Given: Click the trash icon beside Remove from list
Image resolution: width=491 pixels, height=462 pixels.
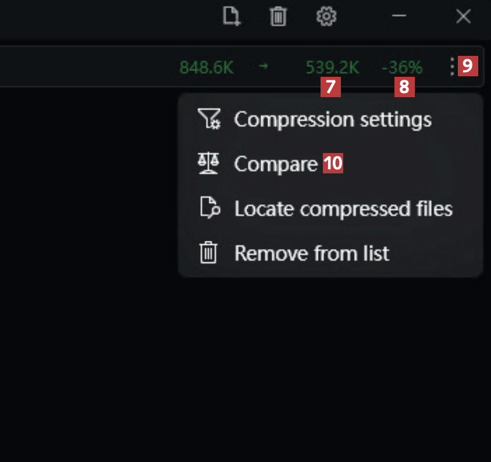Looking at the screenshot, I should [208, 253].
